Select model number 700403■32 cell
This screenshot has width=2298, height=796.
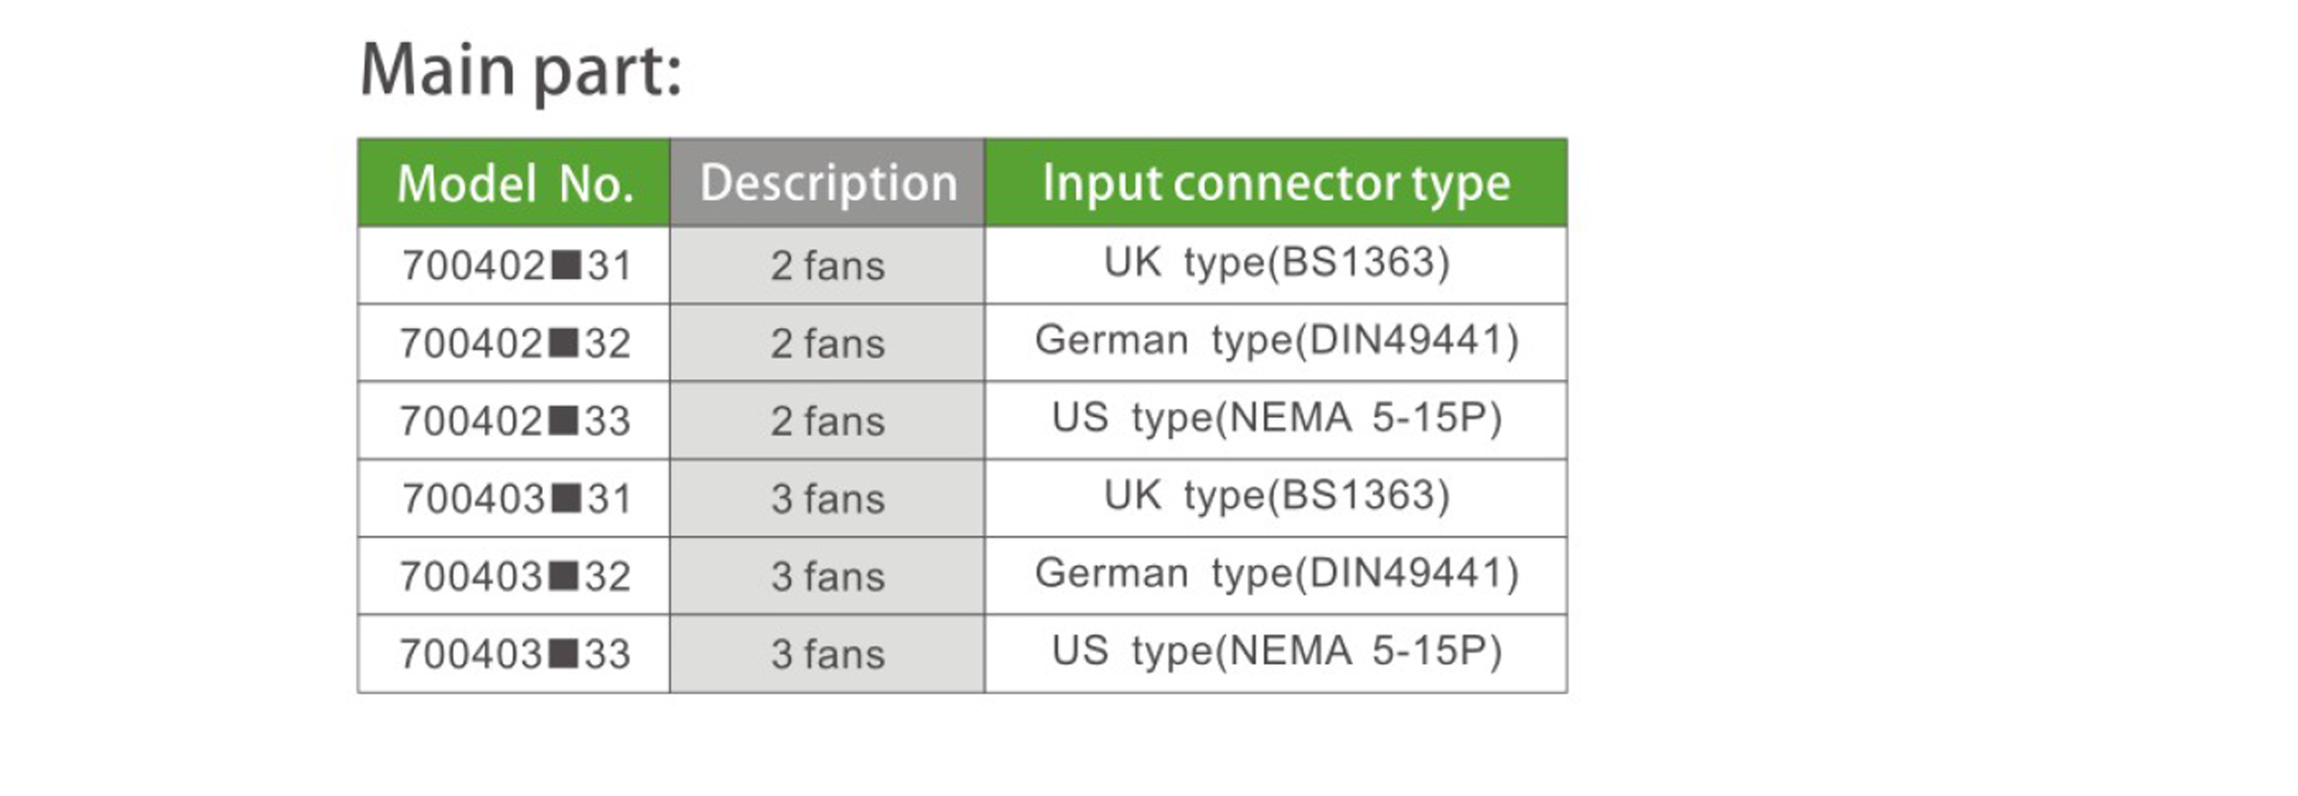pyautogui.click(x=515, y=576)
